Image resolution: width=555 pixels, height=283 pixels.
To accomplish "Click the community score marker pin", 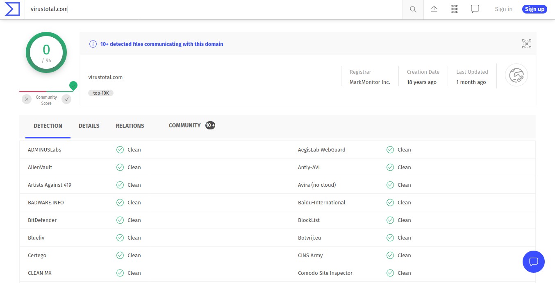I will pyautogui.click(x=73, y=86).
